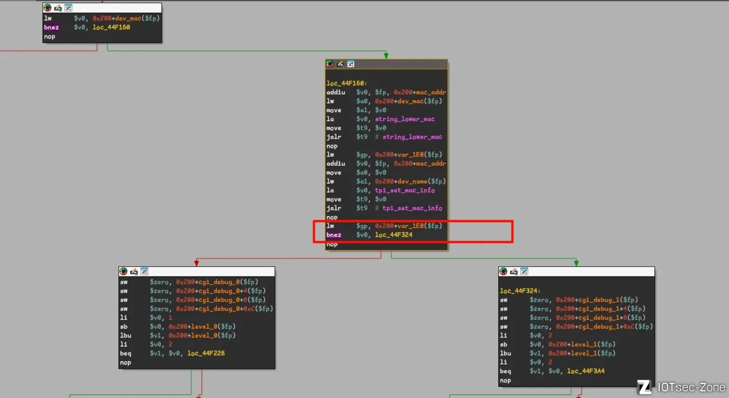Image resolution: width=729 pixels, height=398 pixels.
Task: Select the 'lw $v0, 0x200+dev_mac($fp)' instruction
Action: tap(102, 18)
